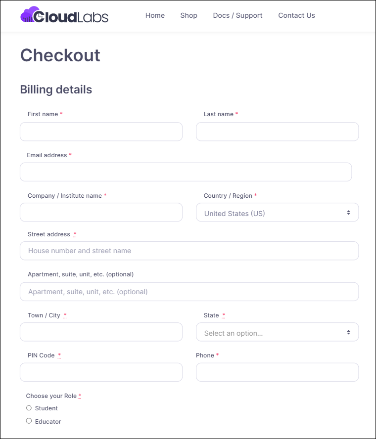Click the Phone number field
The width and height of the screenshot is (376, 439).
click(x=277, y=372)
